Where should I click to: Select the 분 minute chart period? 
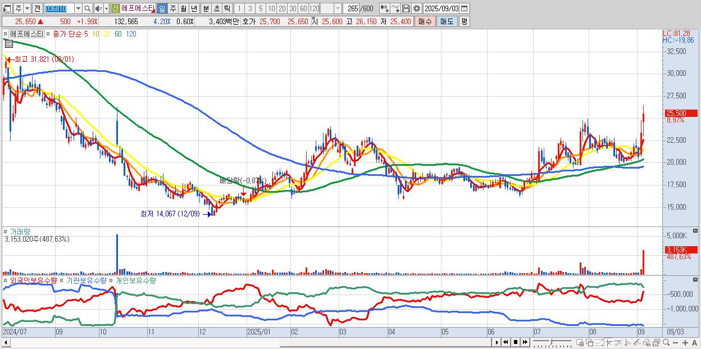click(x=206, y=8)
